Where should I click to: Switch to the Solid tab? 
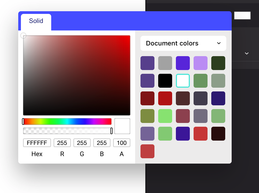(x=36, y=21)
